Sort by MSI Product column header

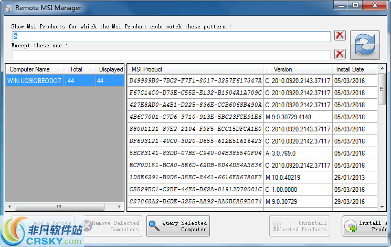[x=195, y=69]
